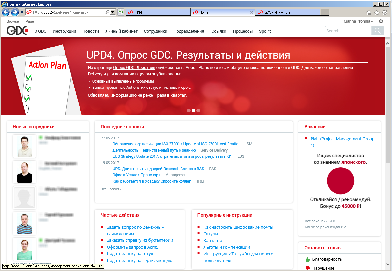Image resolution: width=392 pixels, height=271 pixels.
Task: Open the EUS Strategy Update 2017 news
Action: pyautogui.click(x=172, y=156)
